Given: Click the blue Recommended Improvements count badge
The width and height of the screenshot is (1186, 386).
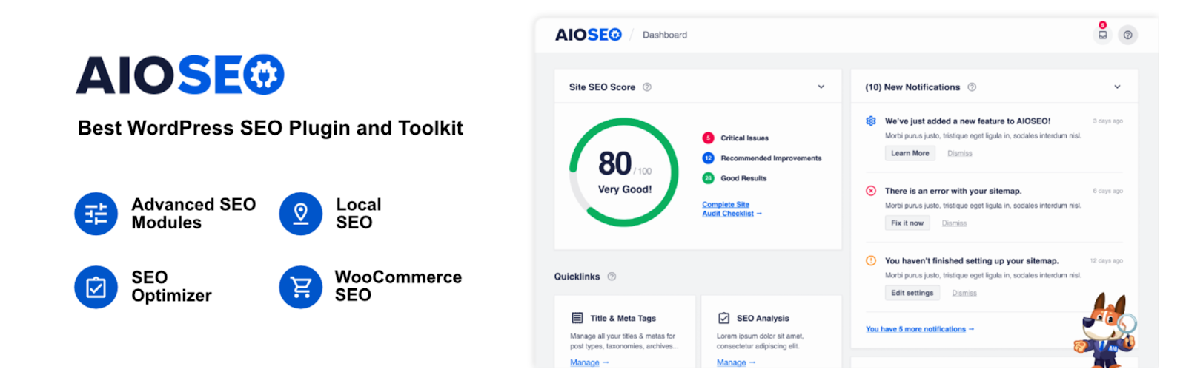Looking at the screenshot, I should click(708, 158).
